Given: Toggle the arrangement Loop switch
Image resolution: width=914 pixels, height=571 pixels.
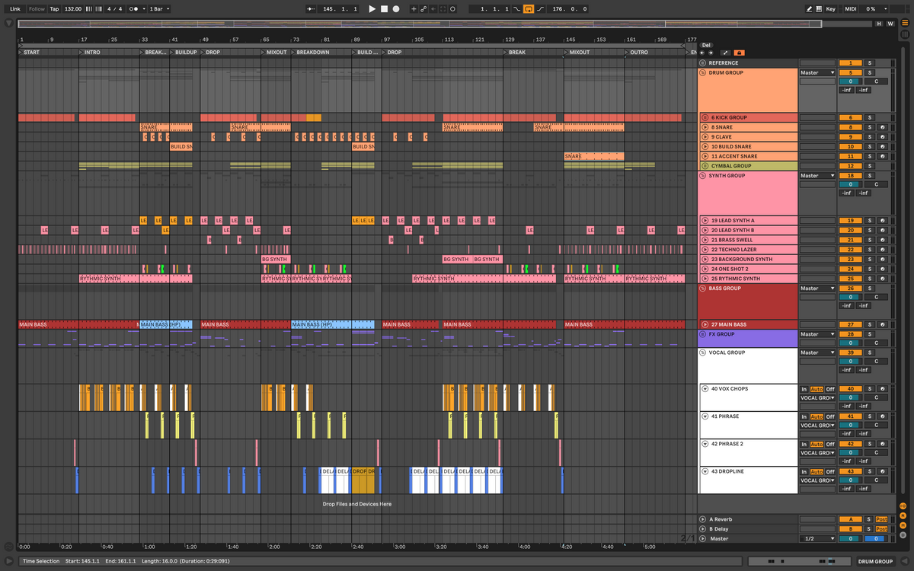Looking at the screenshot, I should (529, 9).
